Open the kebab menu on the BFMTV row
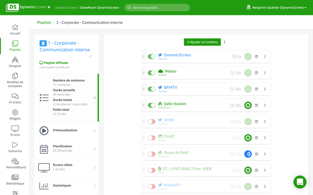Image resolution: width=313 pixels, height=195 pixels. coord(265,89)
